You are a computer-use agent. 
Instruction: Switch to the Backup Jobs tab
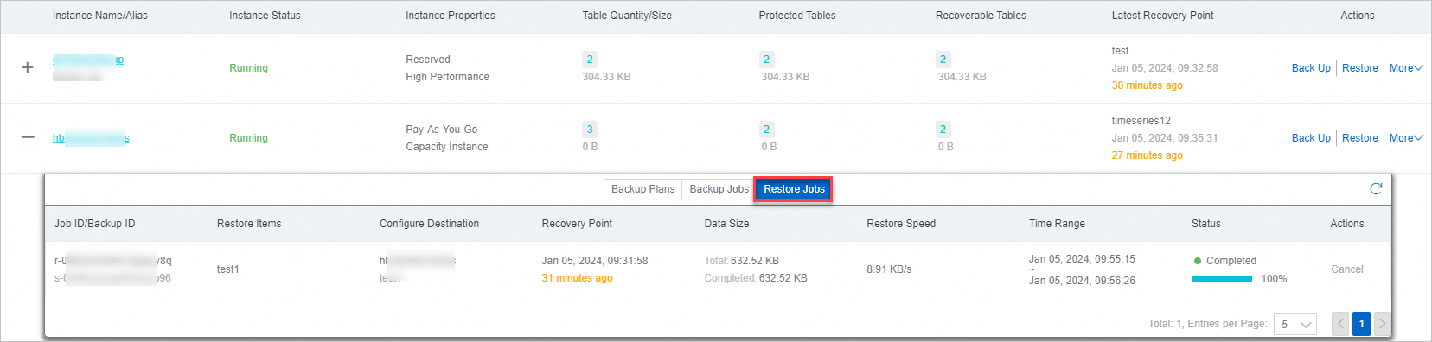click(x=719, y=189)
